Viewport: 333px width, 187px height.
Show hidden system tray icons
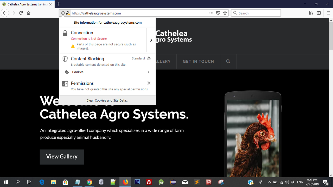tap(269, 182)
